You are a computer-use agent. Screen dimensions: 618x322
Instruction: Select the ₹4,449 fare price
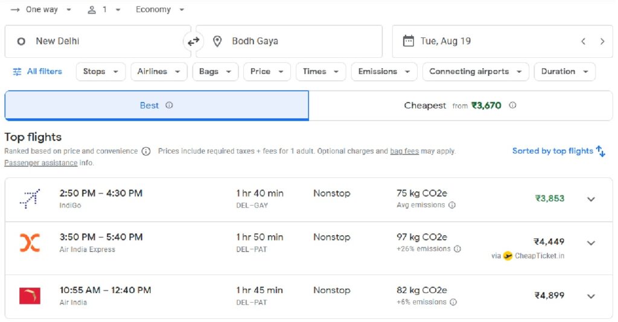click(549, 242)
